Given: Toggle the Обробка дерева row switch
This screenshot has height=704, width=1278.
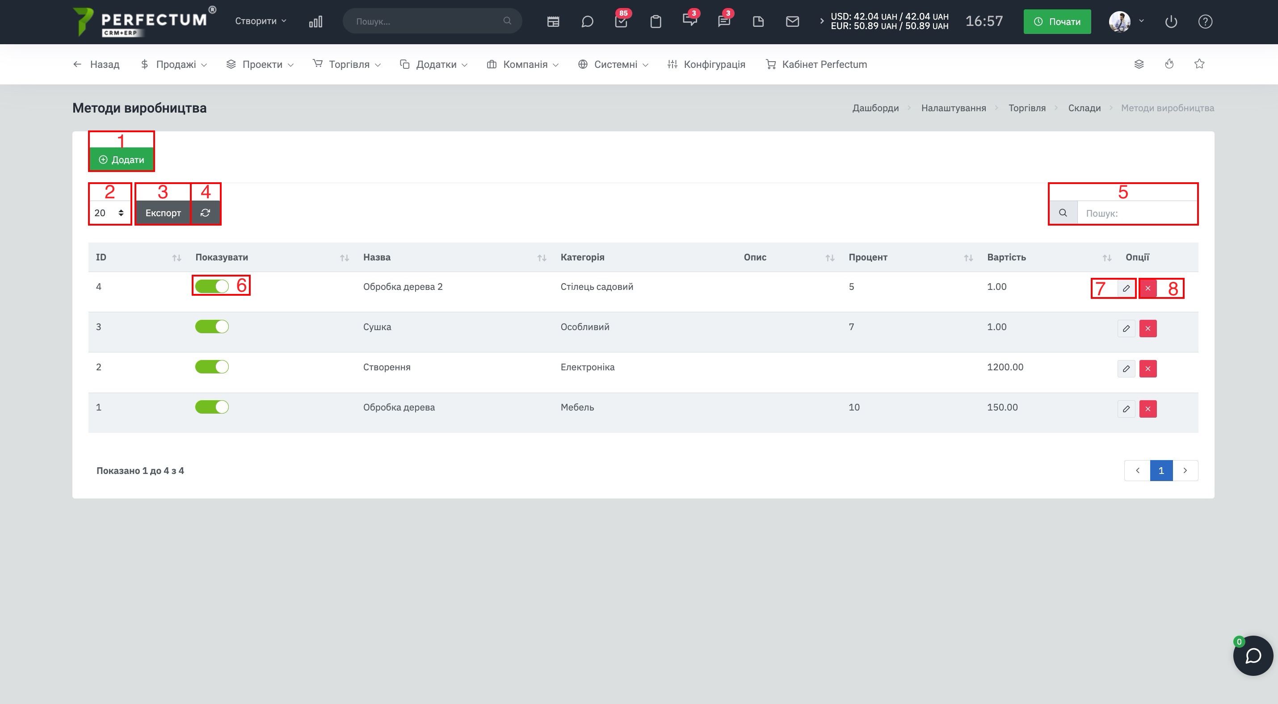Looking at the screenshot, I should click(212, 406).
